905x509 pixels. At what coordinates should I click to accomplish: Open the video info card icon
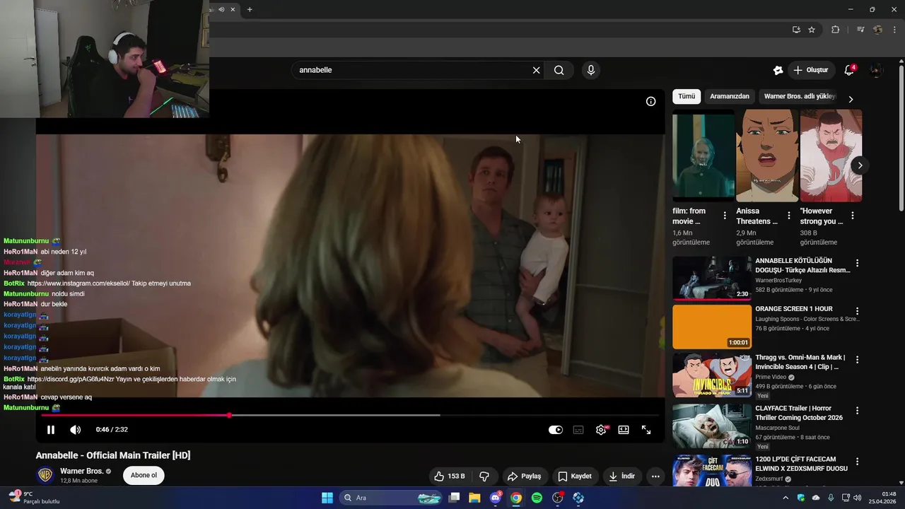[651, 101]
